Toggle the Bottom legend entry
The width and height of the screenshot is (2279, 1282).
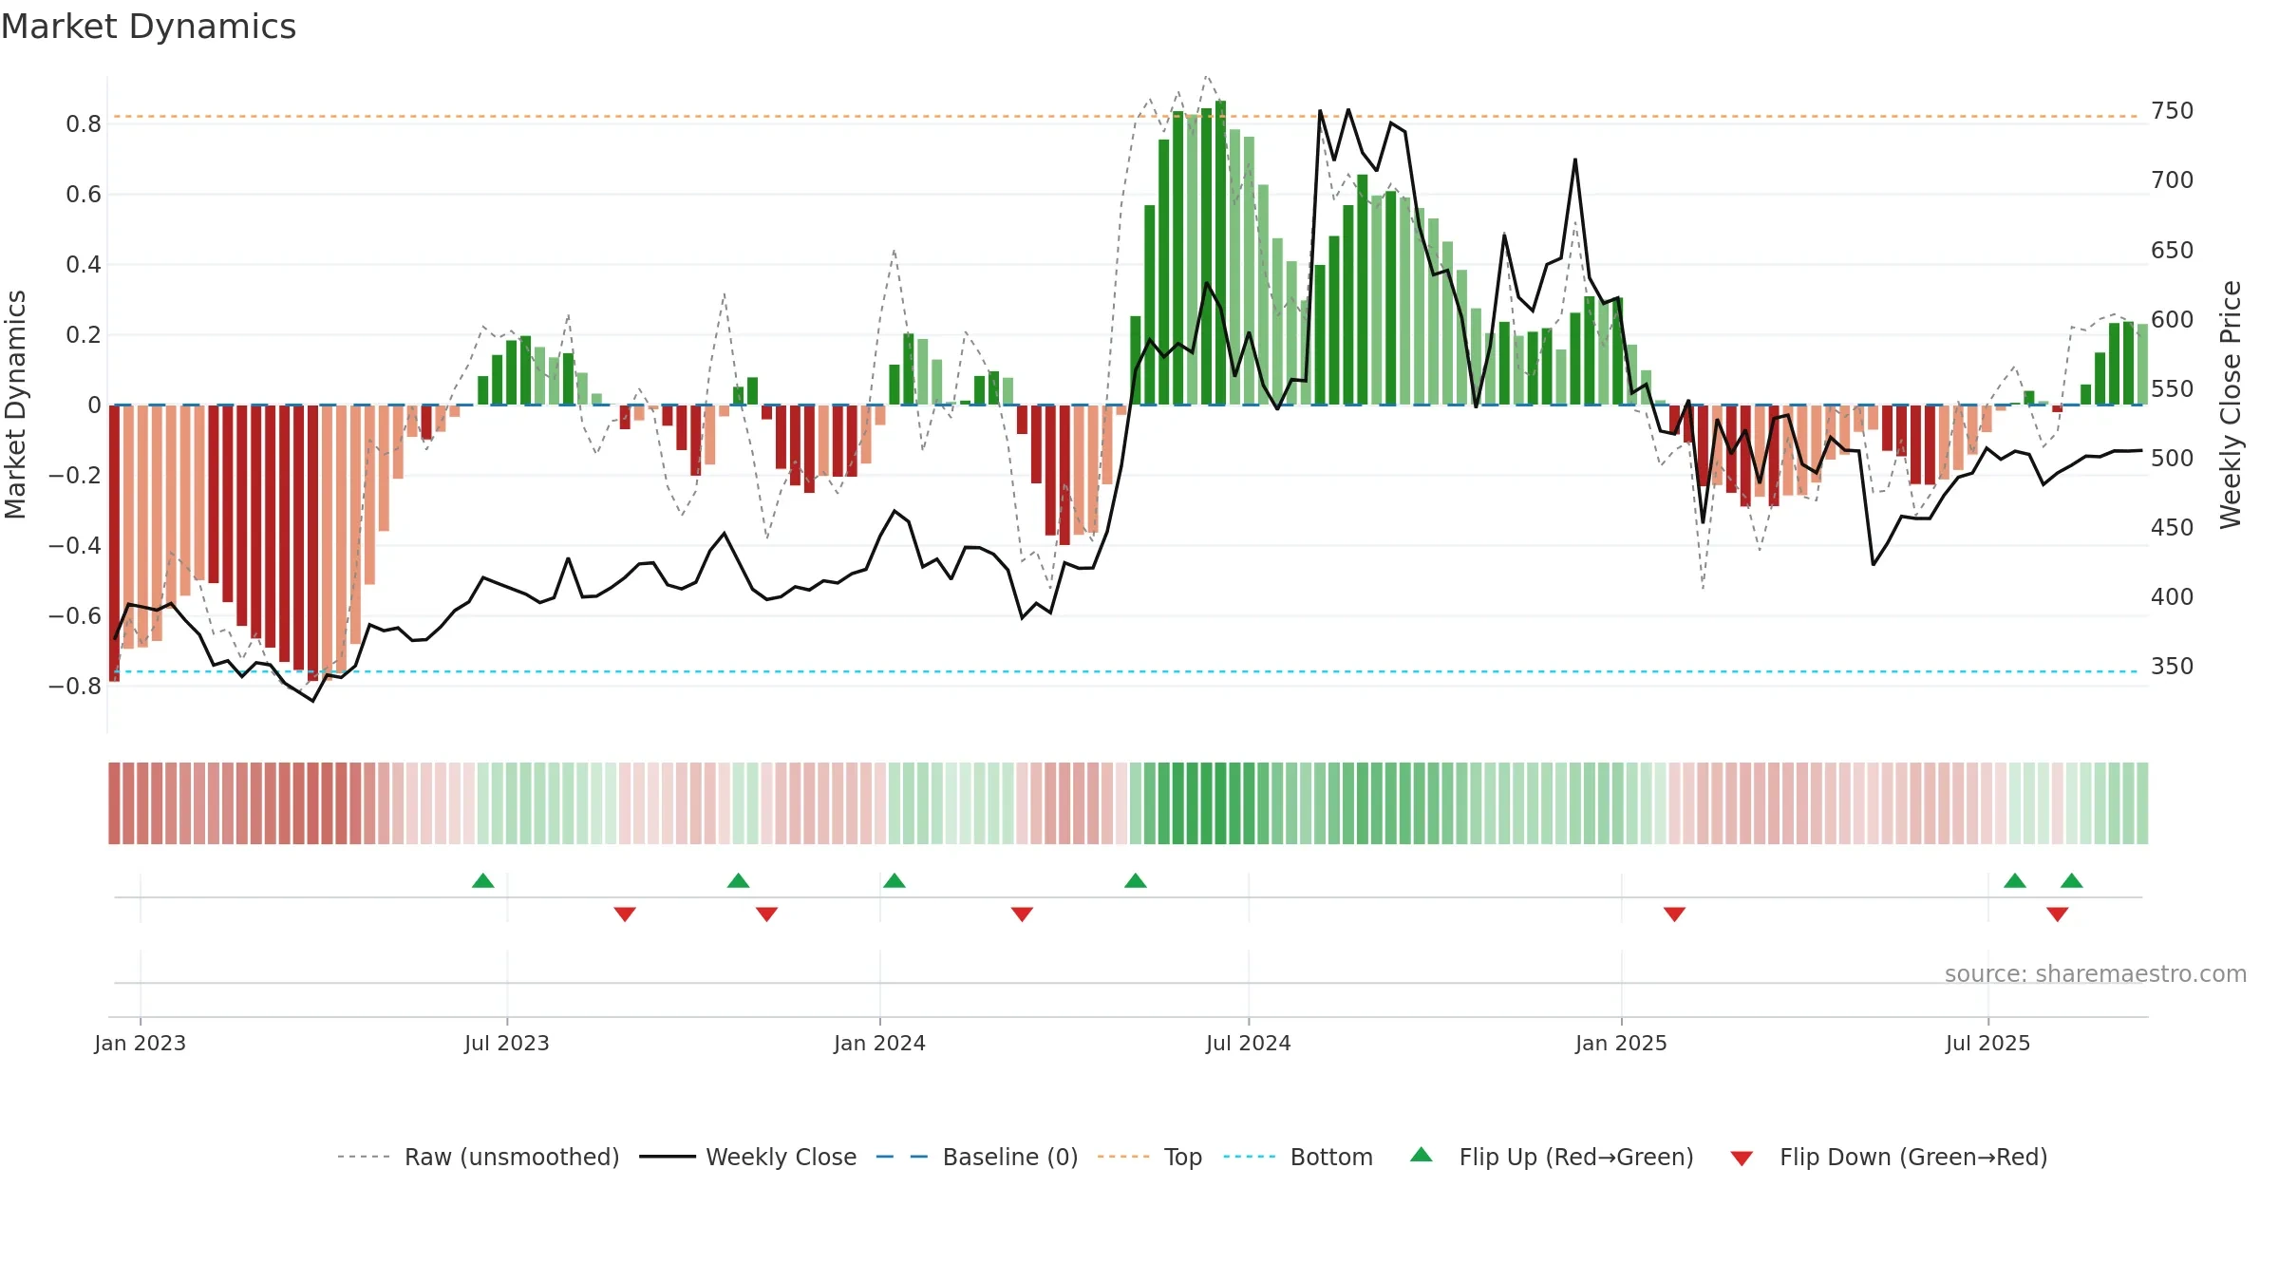(1297, 1157)
